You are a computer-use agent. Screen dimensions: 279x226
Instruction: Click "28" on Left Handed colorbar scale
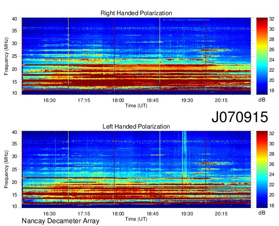point(272,154)
